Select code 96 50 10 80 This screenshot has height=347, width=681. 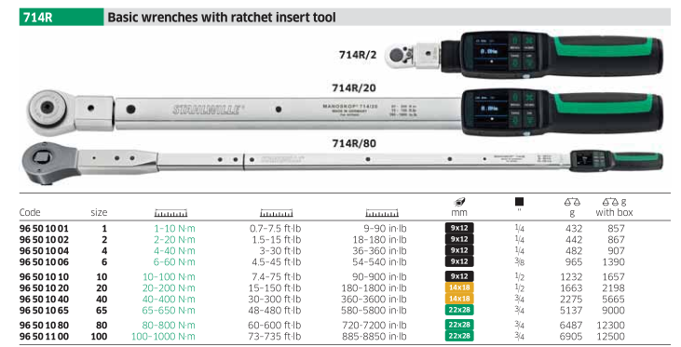coord(44,326)
